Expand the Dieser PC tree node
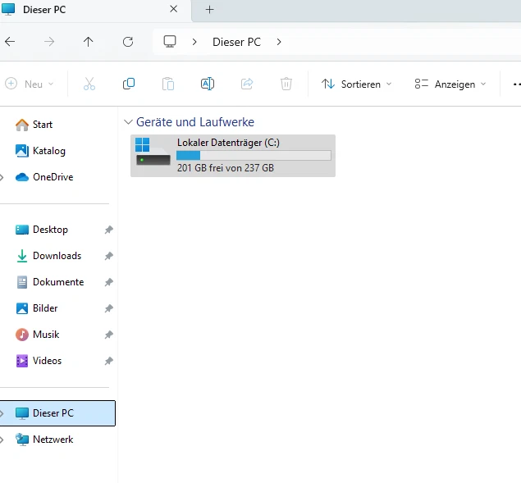Viewport: 521px width, 483px height. coord(2,413)
